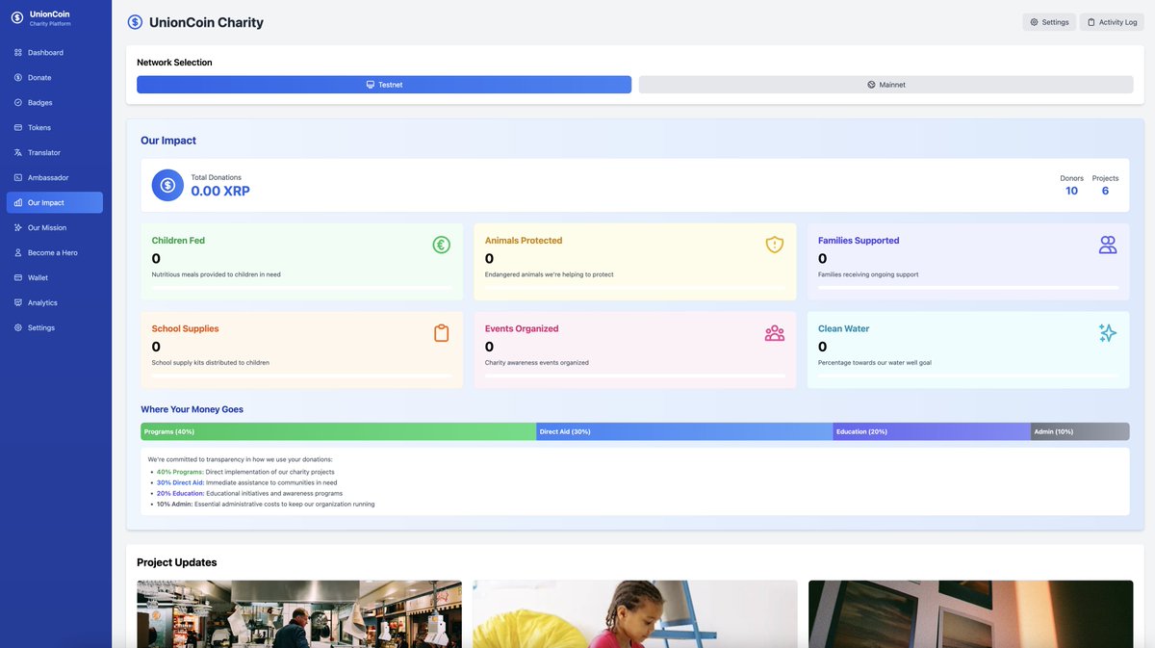
Task: Click the 40% Programs bullet text
Action: pyautogui.click(x=245, y=472)
